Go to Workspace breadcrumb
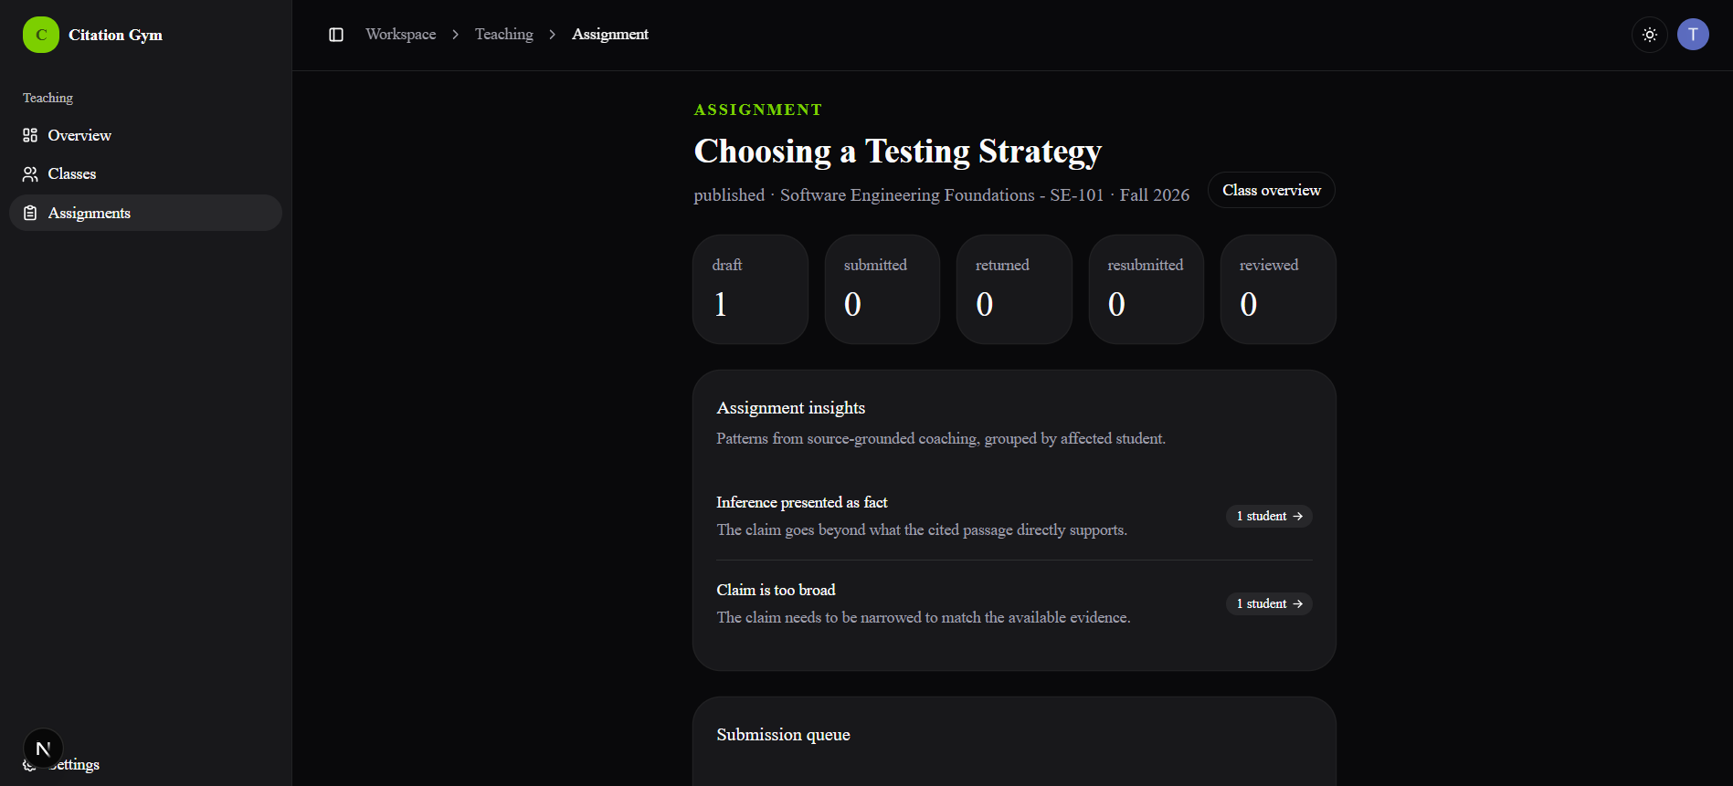 401,35
